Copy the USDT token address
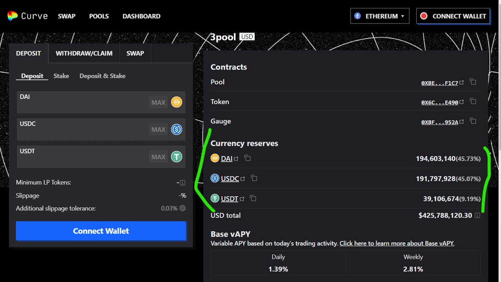This screenshot has width=501, height=282. coord(253,199)
